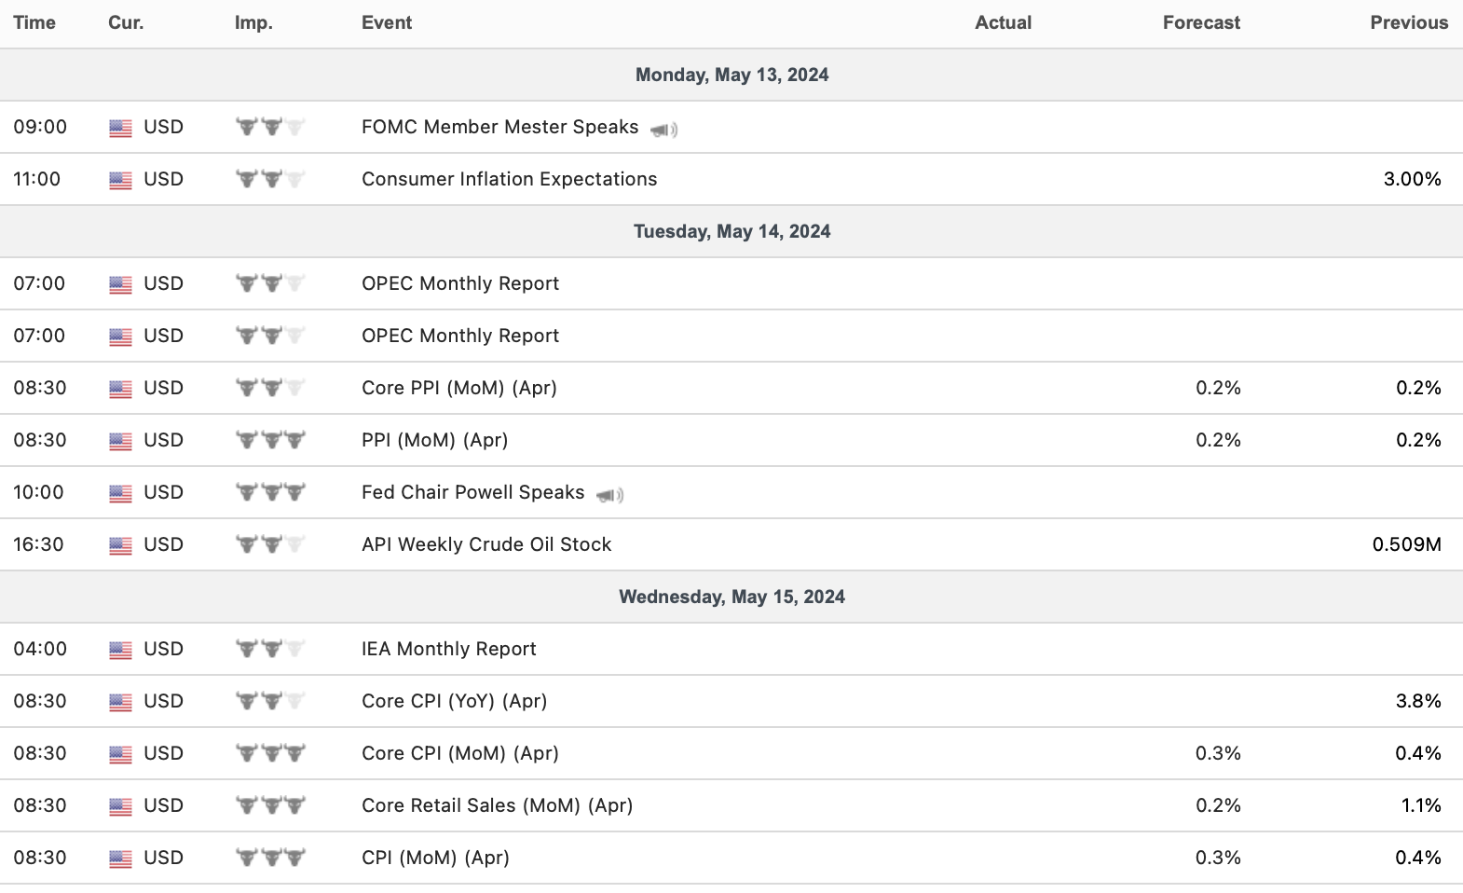Click the Time column header
The height and width of the screenshot is (893, 1463).
click(x=34, y=22)
